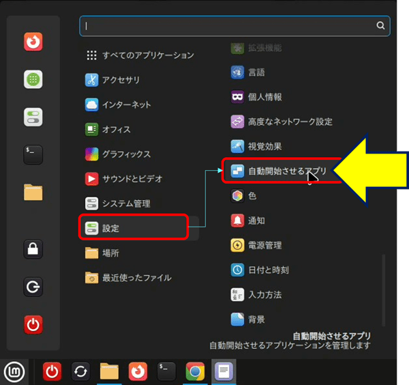
Task: Open the text editor icon in taskbar
Action: pos(224,371)
